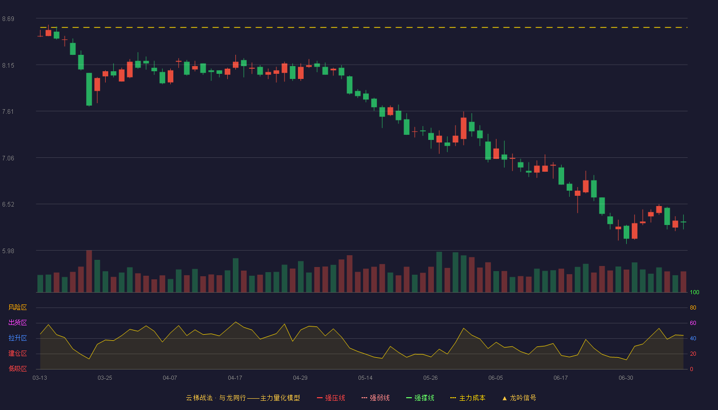This screenshot has height=410, width=718.
Task: Click the red 20 indicator scale label
Action: (693, 354)
